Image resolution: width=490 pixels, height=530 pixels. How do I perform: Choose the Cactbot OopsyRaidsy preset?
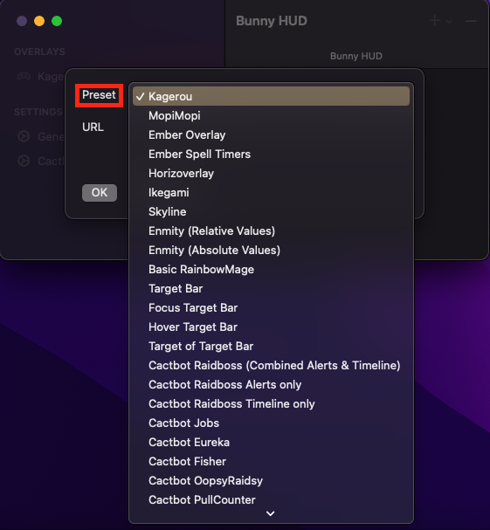coord(271,480)
